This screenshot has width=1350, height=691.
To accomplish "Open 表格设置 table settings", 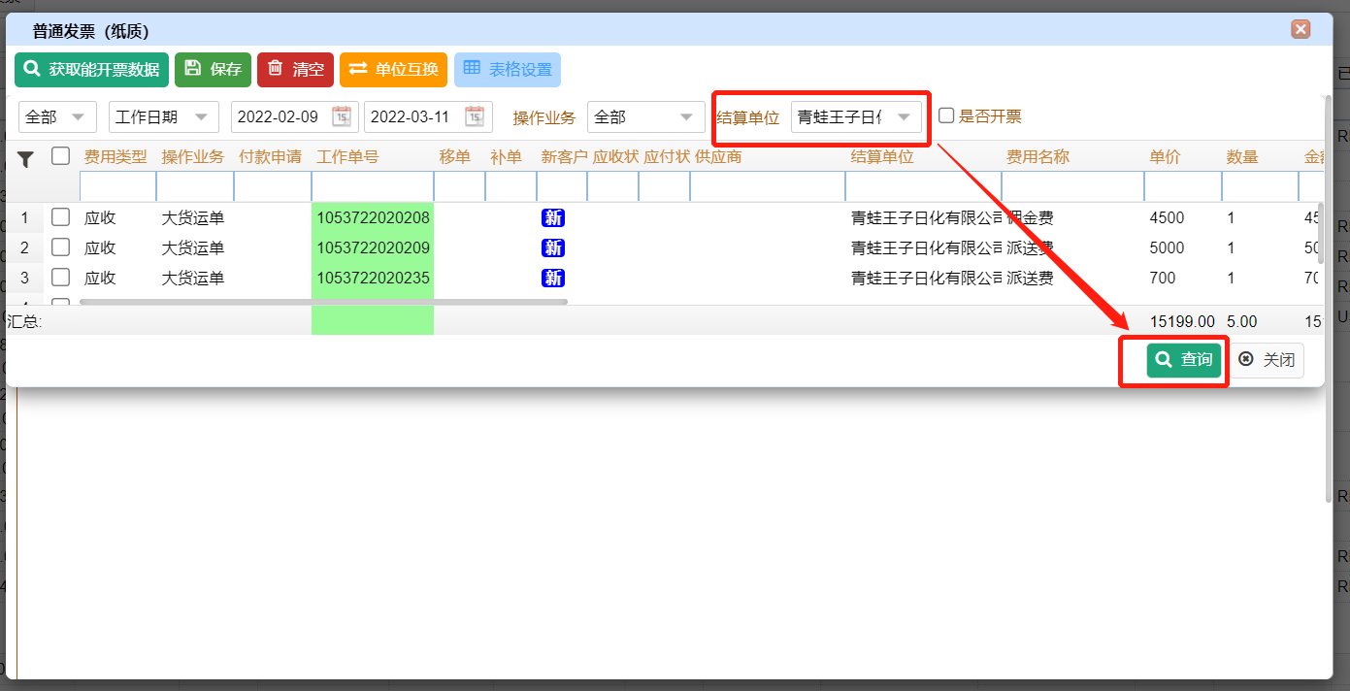I will point(507,70).
